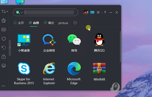Launch 微信 app
152x97 pixels.
coord(74,43)
